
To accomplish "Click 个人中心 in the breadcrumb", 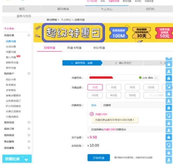I will tap(66, 20).
